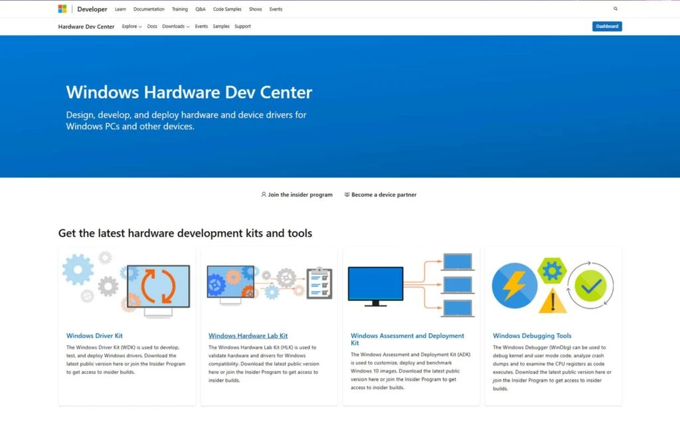The width and height of the screenshot is (680, 425).
Task: Open the Downloads dropdown menu
Action: pos(175,26)
